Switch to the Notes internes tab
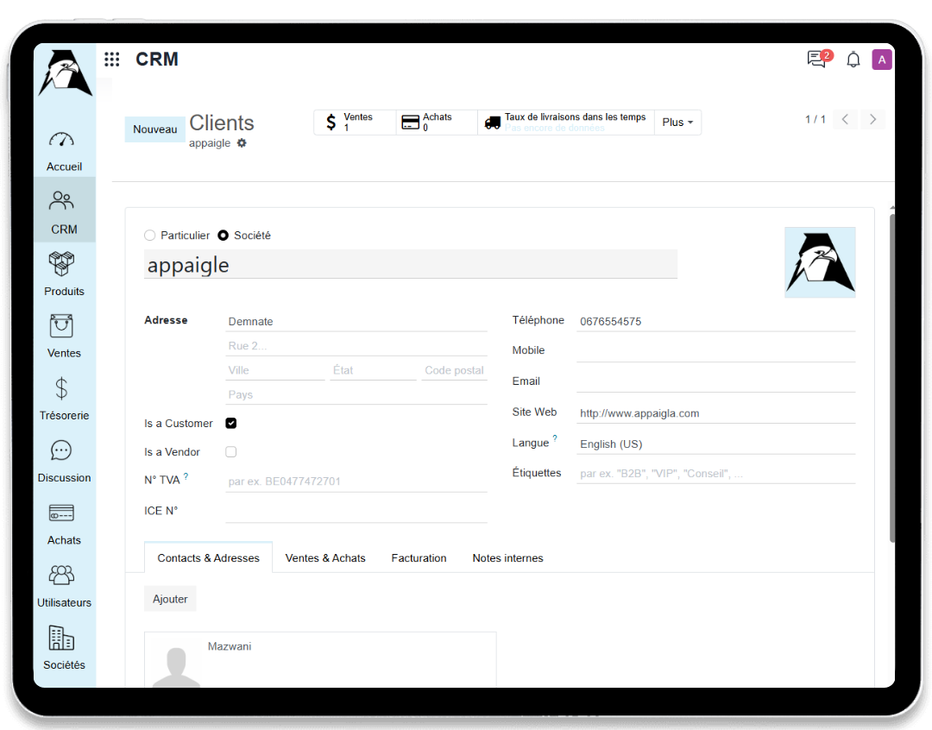This screenshot has width=932, height=730. [507, 558]
